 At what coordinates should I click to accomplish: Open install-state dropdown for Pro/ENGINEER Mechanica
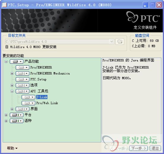pos(23,74)
